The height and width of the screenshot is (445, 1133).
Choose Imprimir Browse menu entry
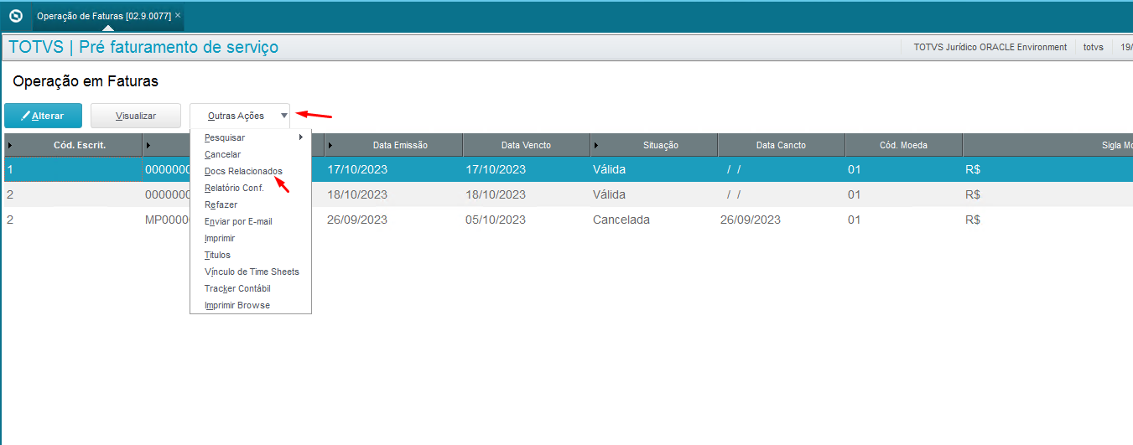click(237, 305)
